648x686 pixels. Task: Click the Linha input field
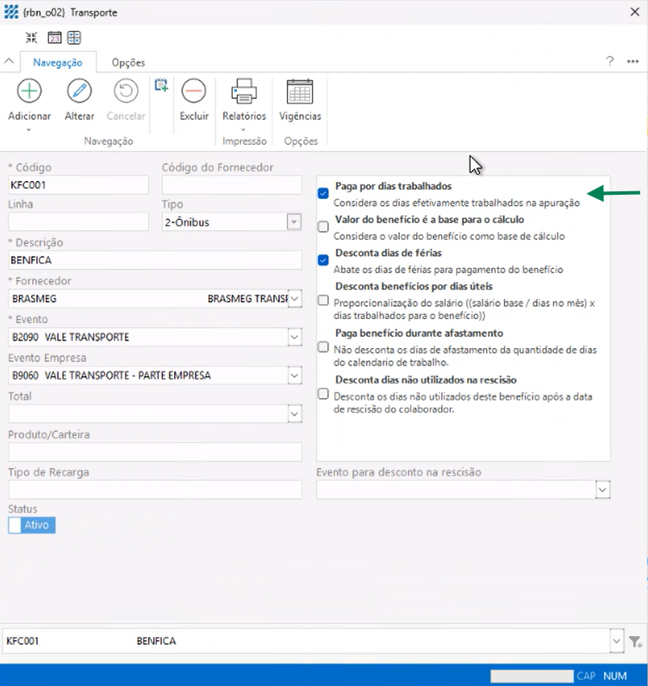point(78,221)
